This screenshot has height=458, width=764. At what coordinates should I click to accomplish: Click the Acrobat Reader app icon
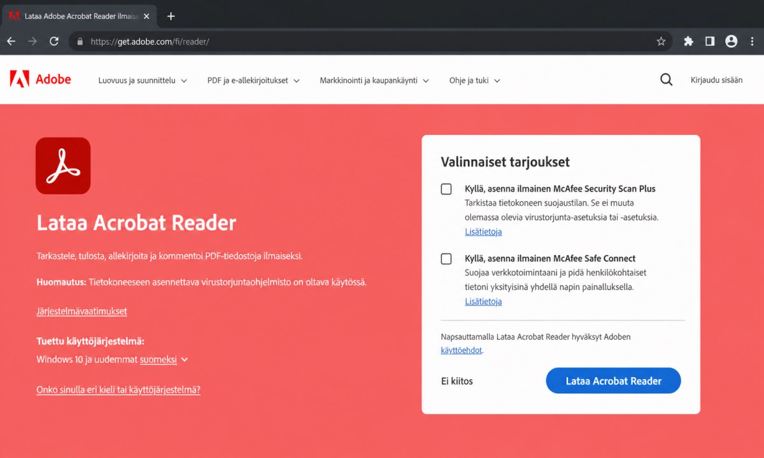tap(63, 165)
